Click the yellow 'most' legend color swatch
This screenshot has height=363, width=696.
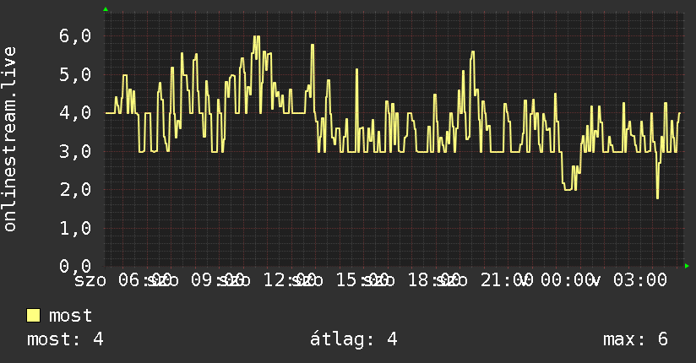(33, 316)
